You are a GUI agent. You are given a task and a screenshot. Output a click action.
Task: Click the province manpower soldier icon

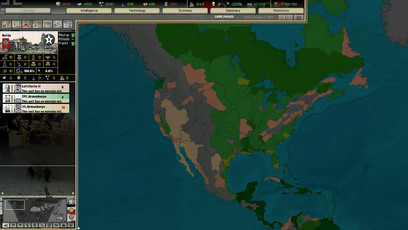pyautogui.click(x=62, y=78)
